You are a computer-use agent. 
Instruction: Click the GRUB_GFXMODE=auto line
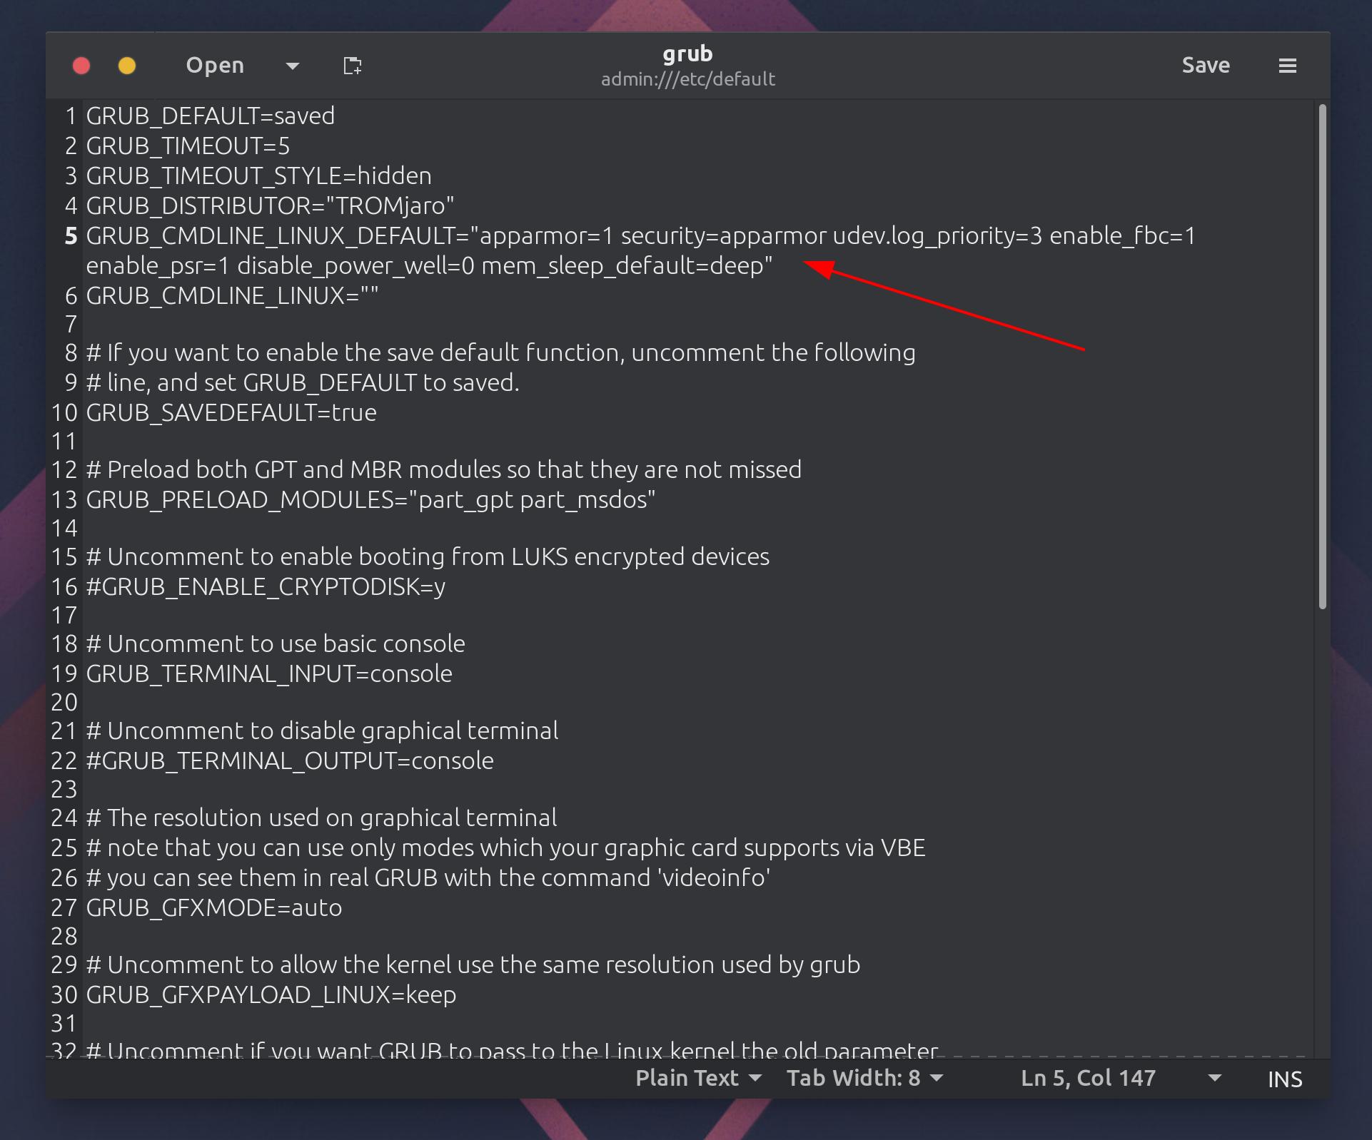tap(214, 908)
